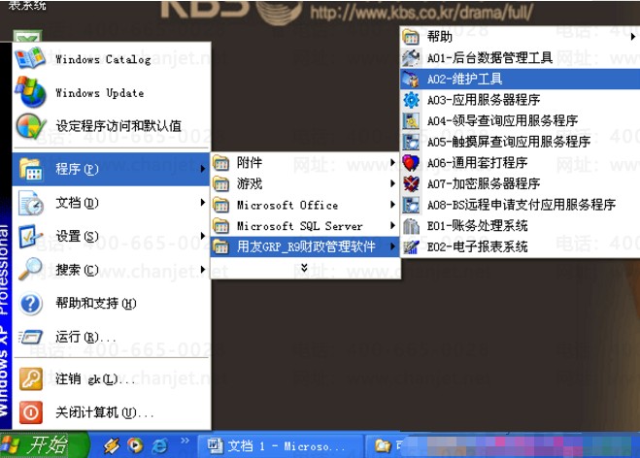The image size is (640, 458).
Task: Open Windows Catalog icon
Action: pos(30,58)
